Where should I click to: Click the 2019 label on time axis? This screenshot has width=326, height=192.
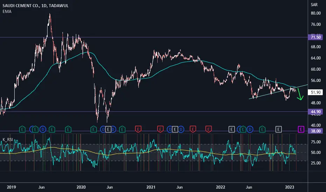coord(11,187)
